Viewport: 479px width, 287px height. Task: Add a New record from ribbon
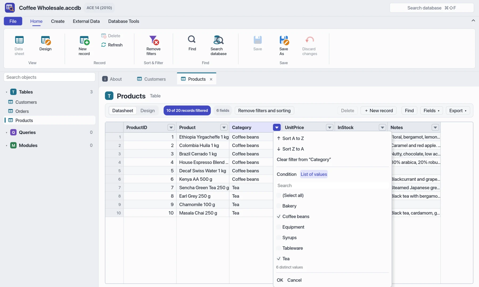click(x=84, y=45)
